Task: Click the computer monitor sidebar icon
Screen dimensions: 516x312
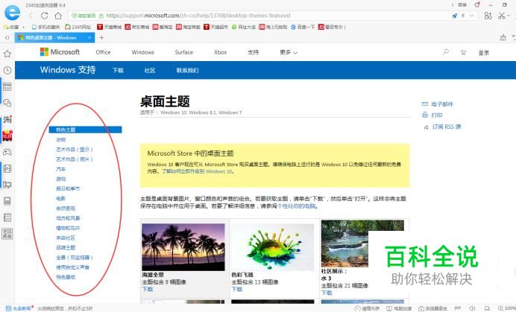Action: 7,185
